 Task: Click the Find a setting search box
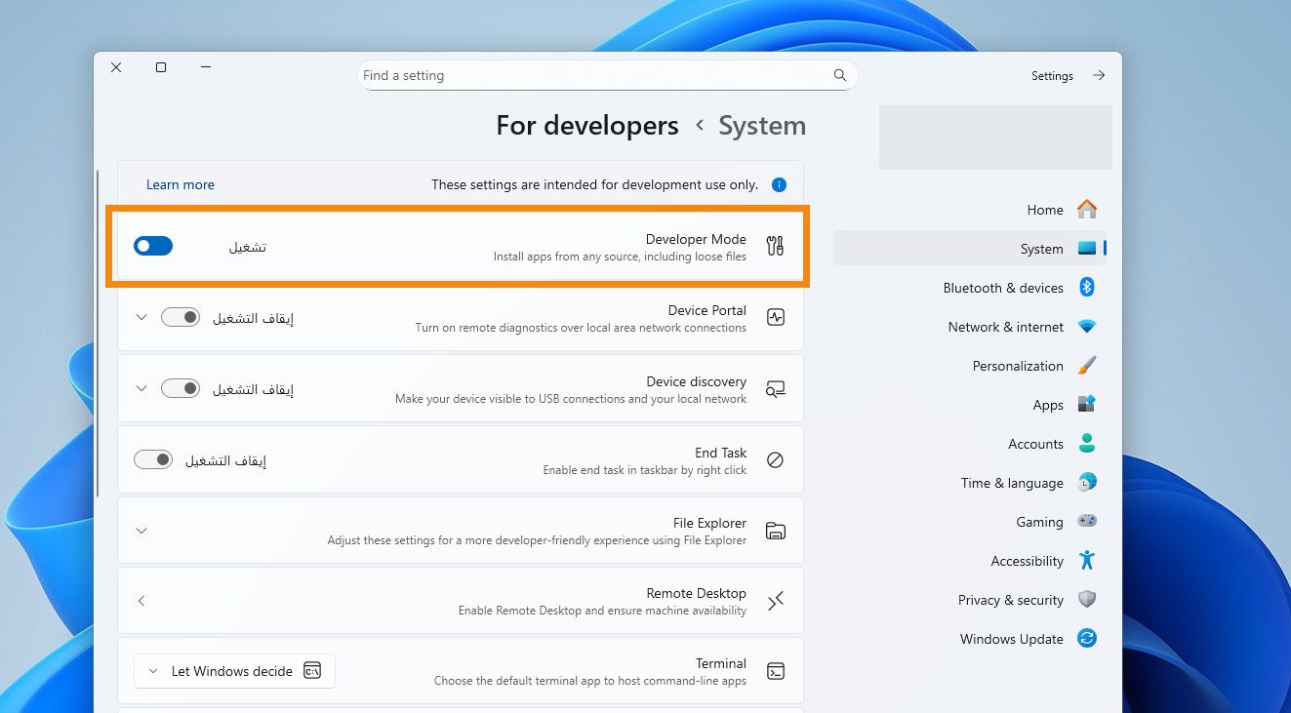(607, 75)
